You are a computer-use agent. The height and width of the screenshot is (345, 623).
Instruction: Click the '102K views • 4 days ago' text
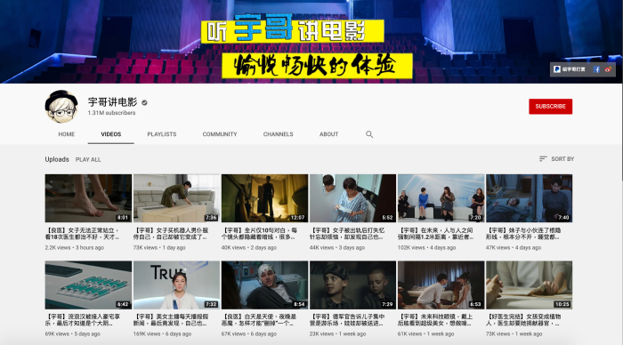(426, 247)
